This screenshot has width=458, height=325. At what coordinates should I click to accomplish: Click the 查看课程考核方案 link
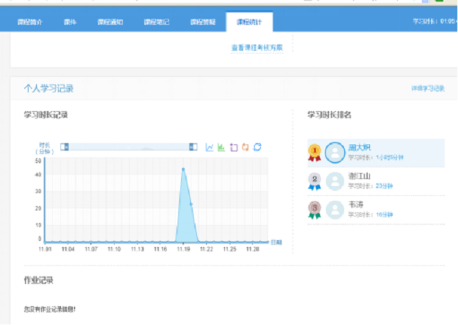[257, 48]
